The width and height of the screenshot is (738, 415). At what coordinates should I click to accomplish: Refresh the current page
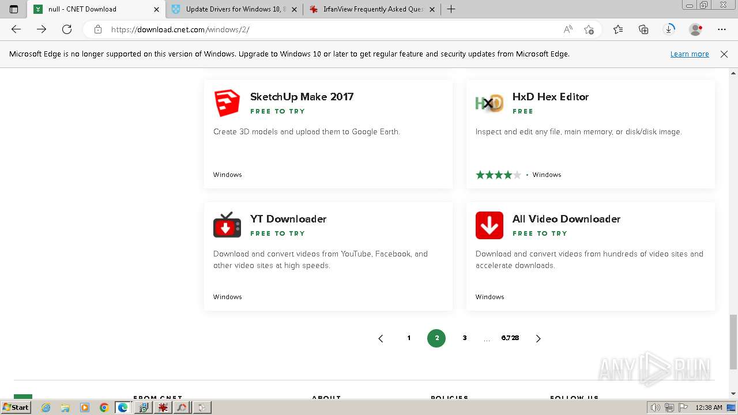67,29
